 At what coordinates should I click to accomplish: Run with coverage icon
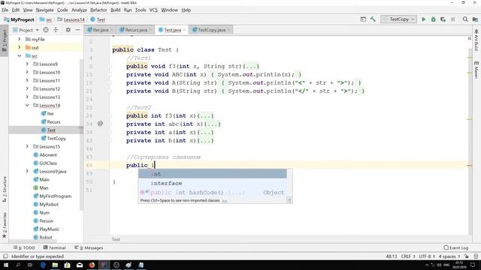tap(443, 19)
